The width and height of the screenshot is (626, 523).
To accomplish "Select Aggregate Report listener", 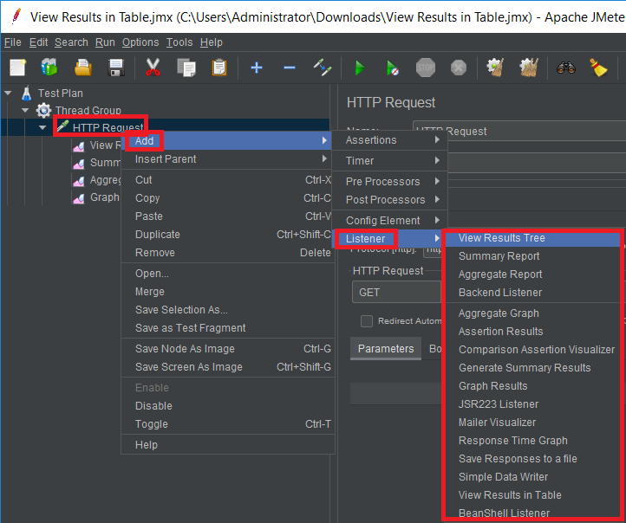I will [x=532, y=274].
